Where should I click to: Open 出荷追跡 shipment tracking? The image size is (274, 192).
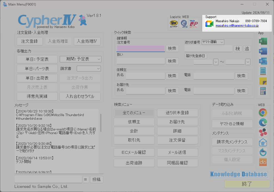coord(134,163)
